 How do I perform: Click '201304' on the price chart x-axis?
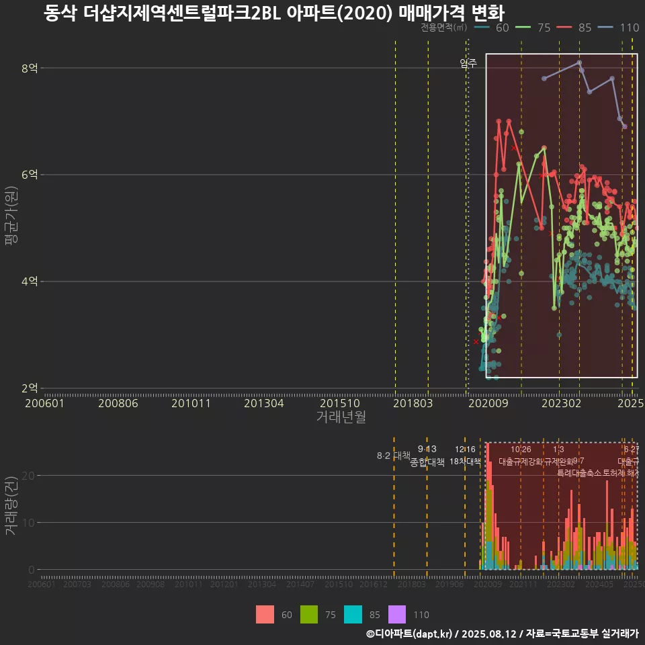pos(263,403)
